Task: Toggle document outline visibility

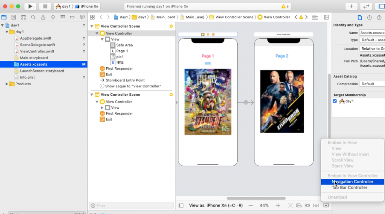Action: (181, 205)
